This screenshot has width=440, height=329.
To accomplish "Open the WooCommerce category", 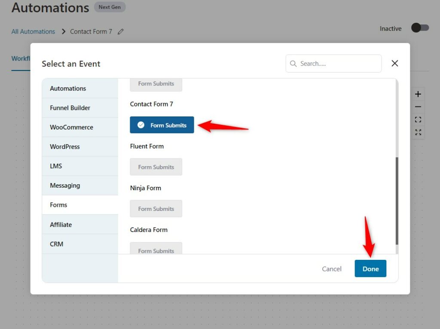I will [80, 127].
